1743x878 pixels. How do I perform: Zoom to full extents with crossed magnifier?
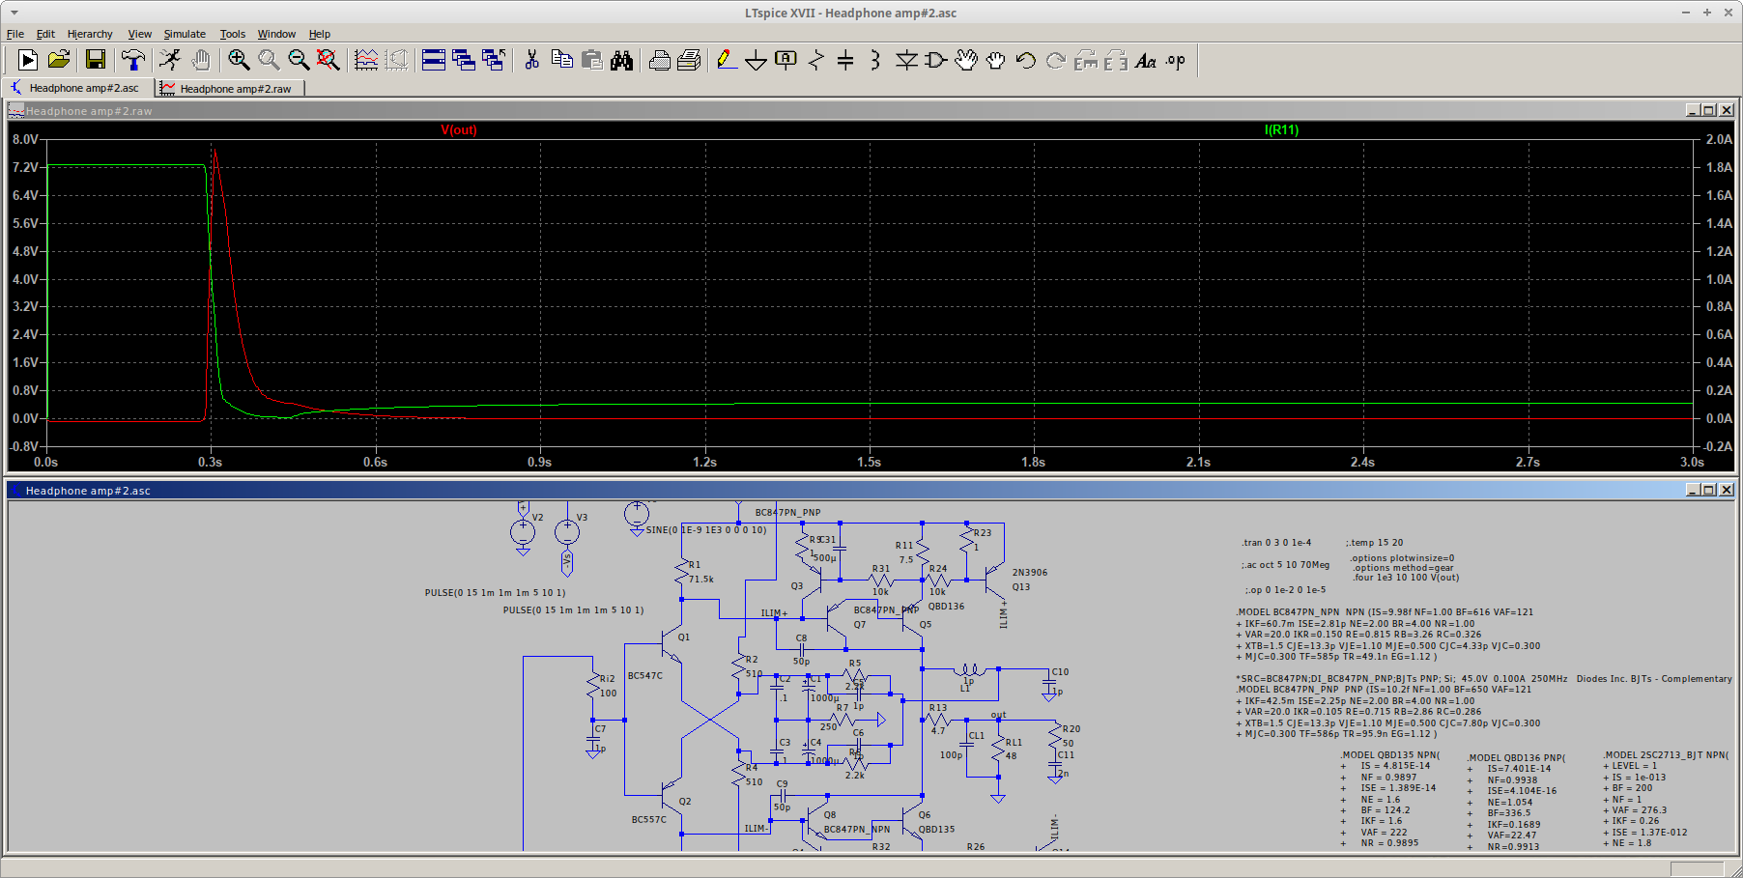point(329,60)
